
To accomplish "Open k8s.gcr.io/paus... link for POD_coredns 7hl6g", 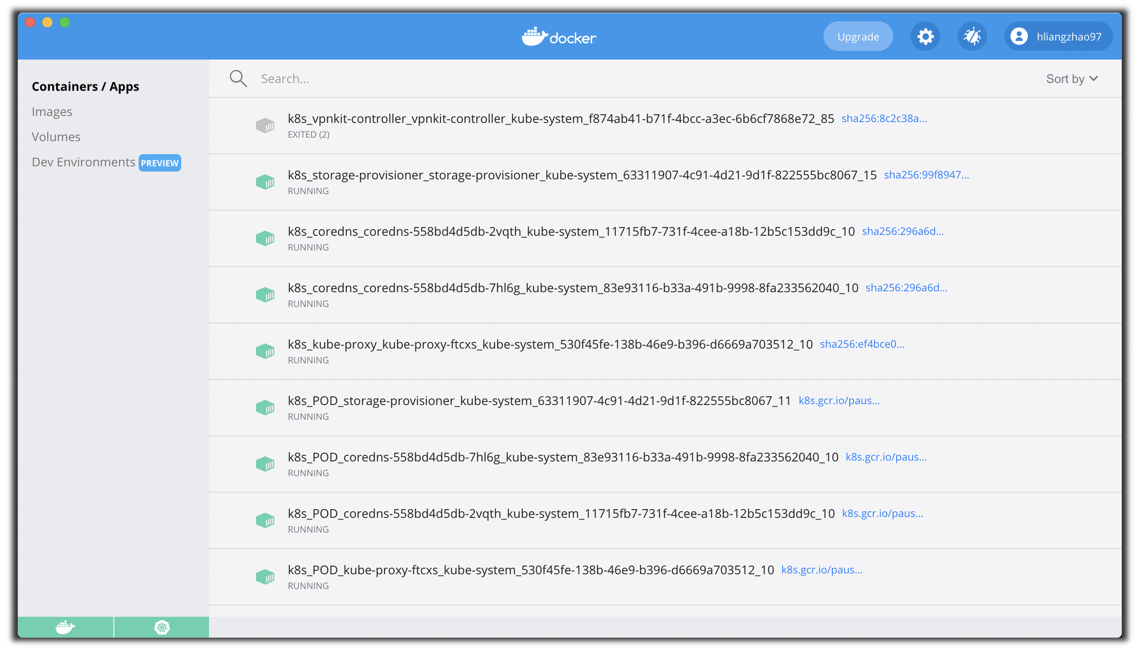I will 886,457.
